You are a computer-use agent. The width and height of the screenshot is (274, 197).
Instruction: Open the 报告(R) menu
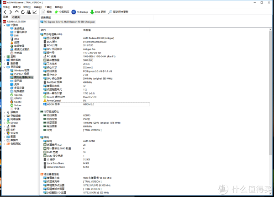27,7
